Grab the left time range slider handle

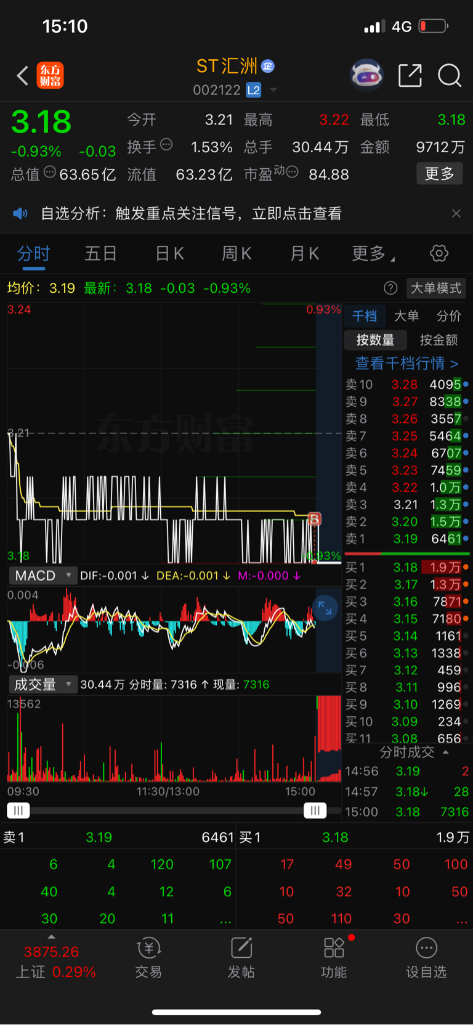18,811
